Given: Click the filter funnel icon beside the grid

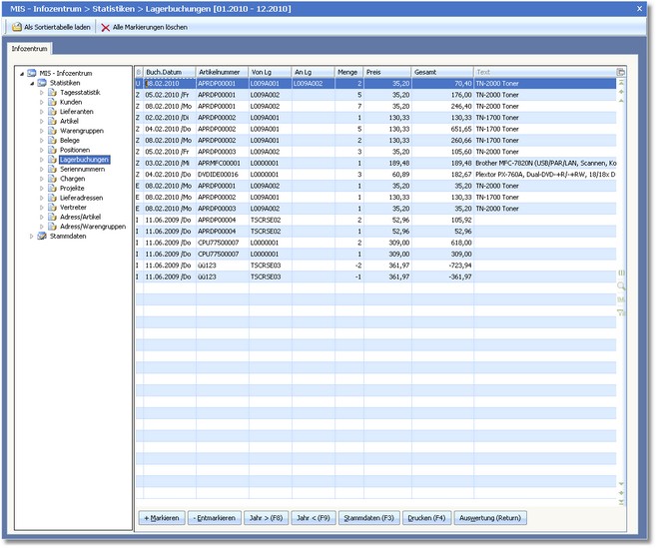Looking at the screenshot, I should (x=621, y=312).
